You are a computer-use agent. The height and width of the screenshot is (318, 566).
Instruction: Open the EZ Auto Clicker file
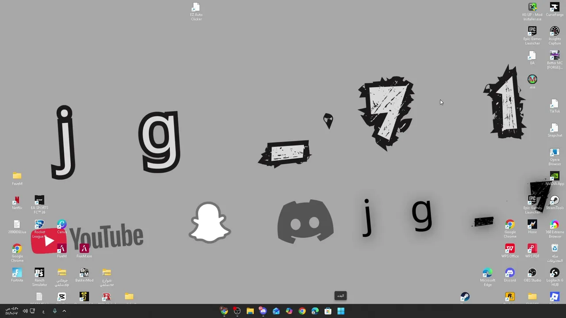pyautogui.click(x=196, y=11)
